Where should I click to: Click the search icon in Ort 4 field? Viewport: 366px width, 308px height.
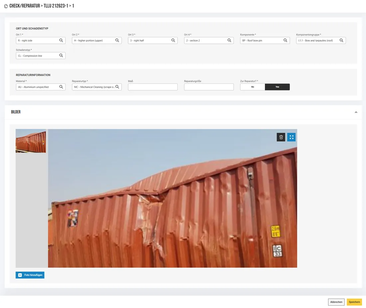click(229, 40)
